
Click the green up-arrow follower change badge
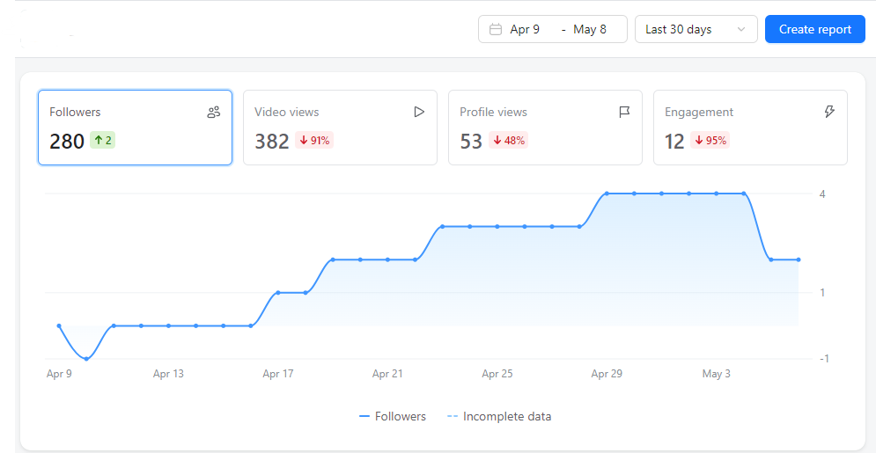102,141
